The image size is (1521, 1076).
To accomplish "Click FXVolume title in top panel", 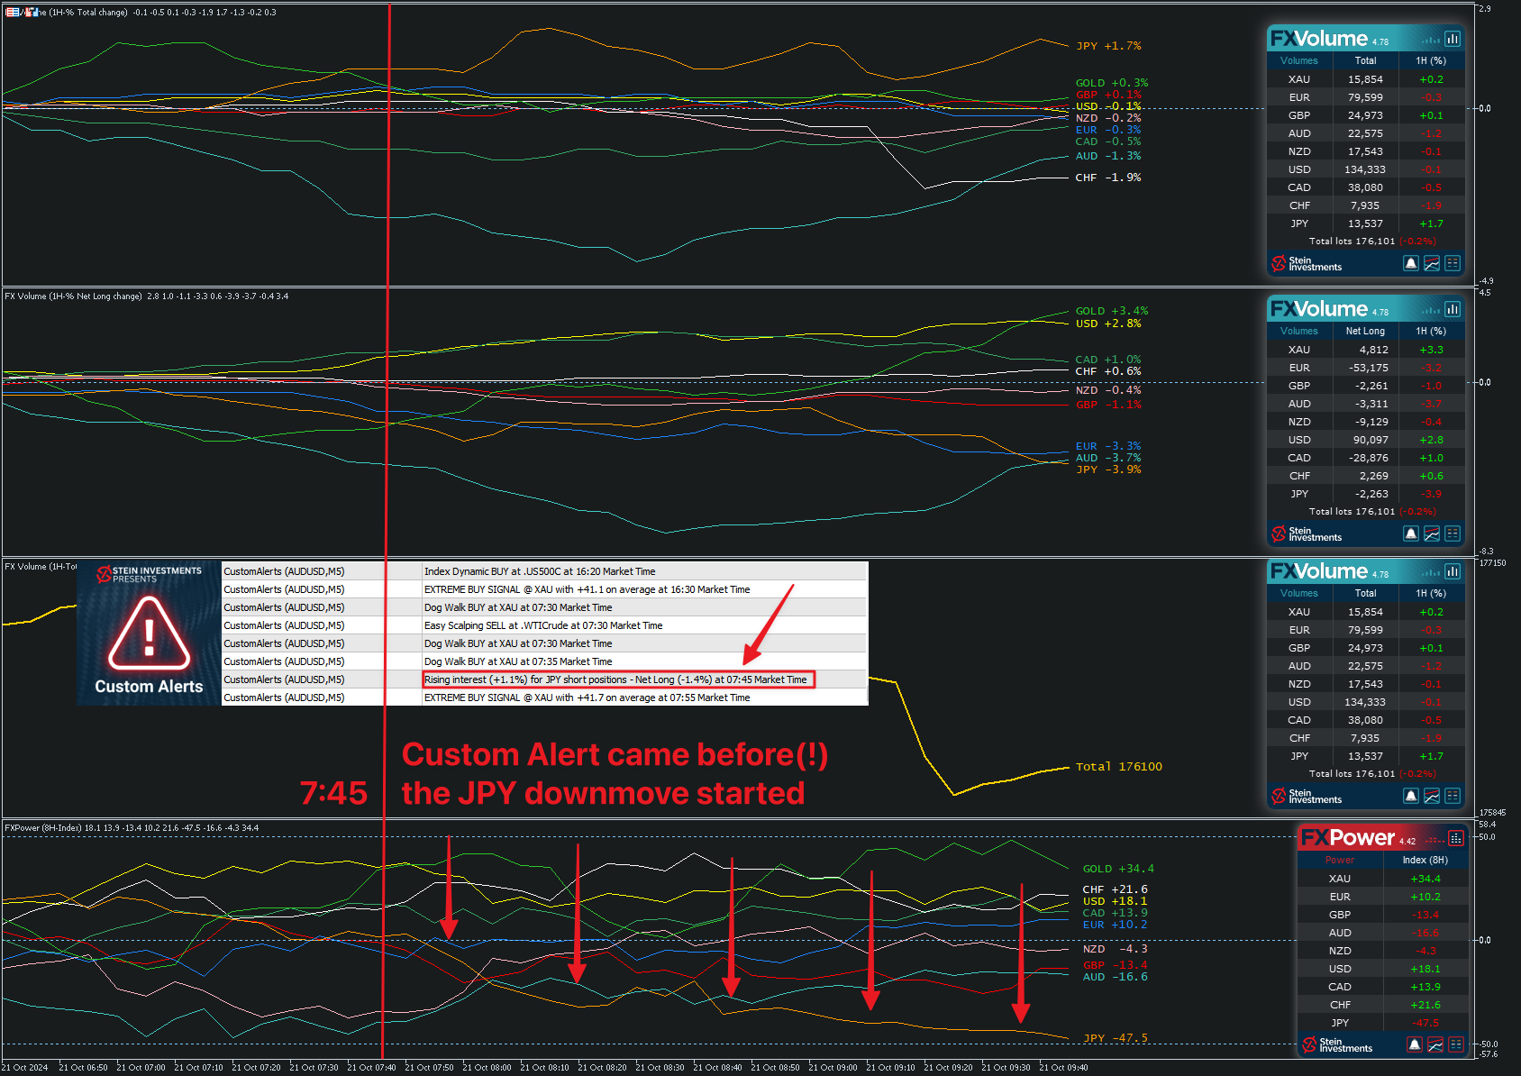I will coord(1319,39).
